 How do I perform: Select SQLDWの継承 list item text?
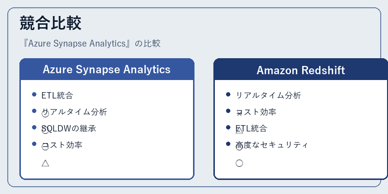tap(69, 129)
